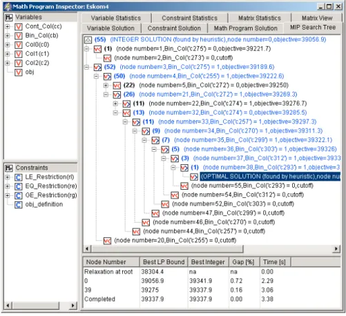This screenshot has width=346, height=316.
Task: Expand the node number=22 branch
Action: click(115, 104)
